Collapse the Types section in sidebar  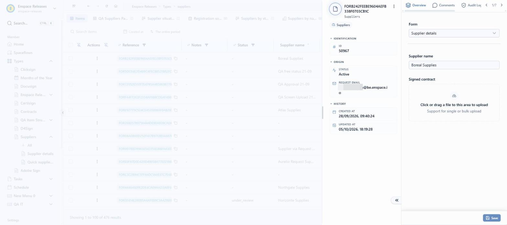pos(51,61)
